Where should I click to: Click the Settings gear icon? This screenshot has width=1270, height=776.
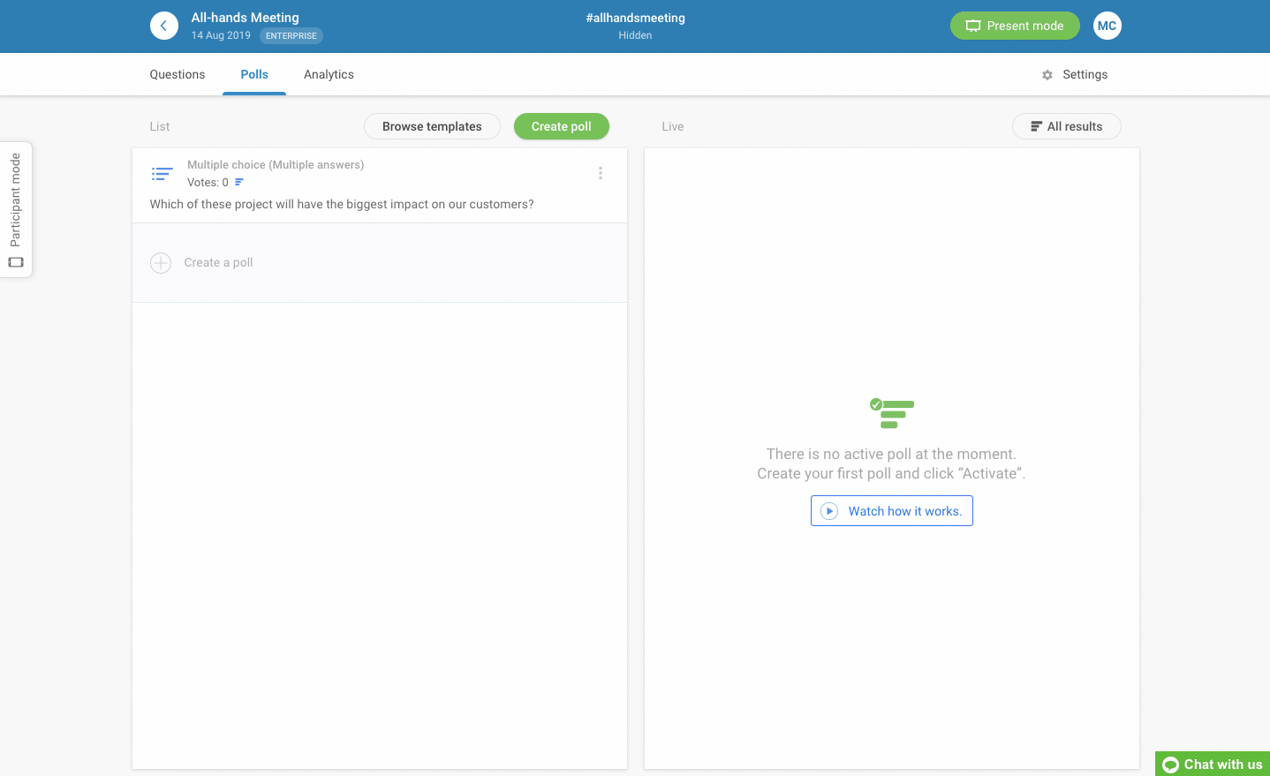point(1047,75)
